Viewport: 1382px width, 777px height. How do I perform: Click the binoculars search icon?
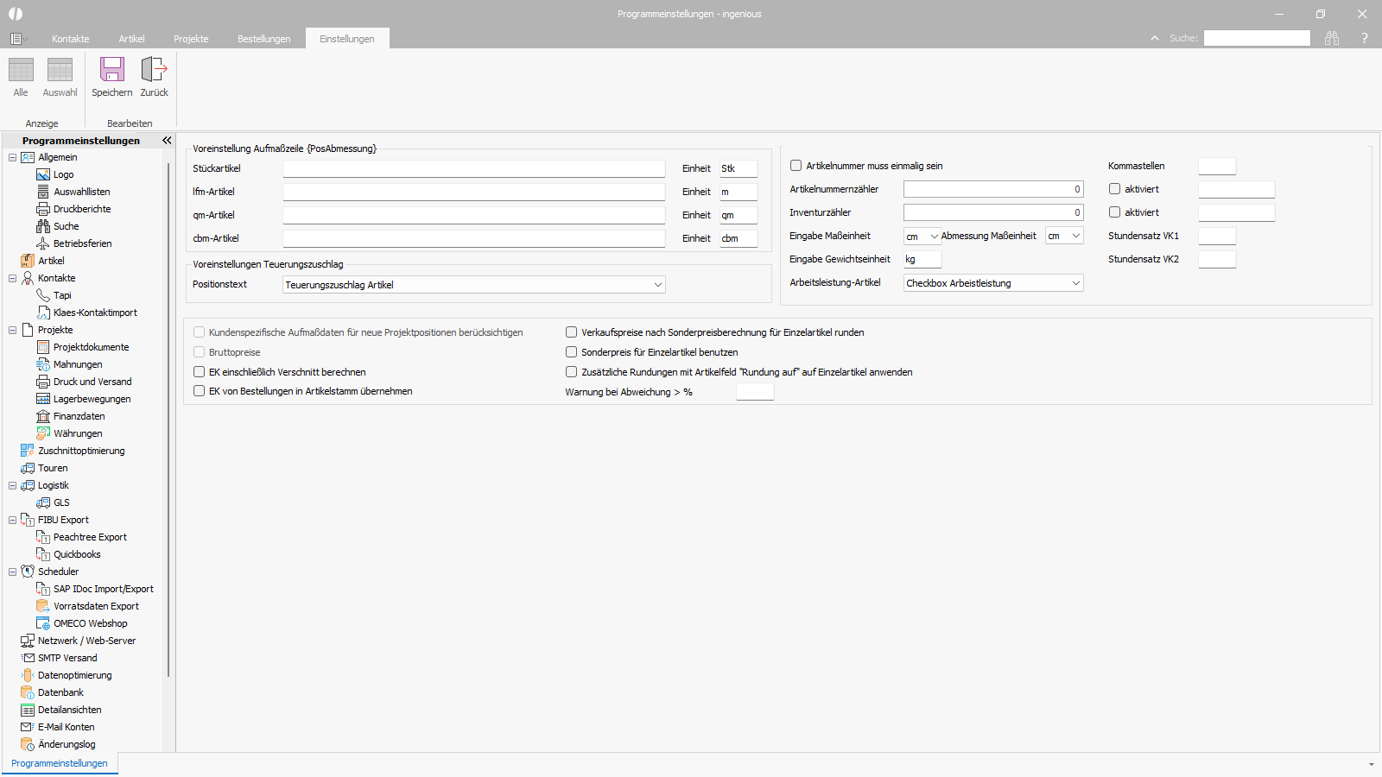pos(1332,38)
